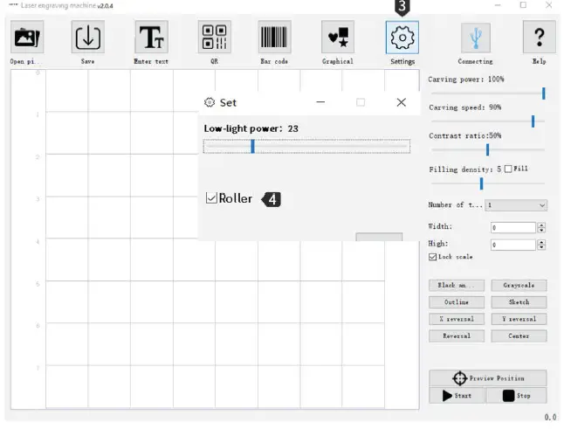Select the Enter text tool
The image size is (564, 429).
[151, 37]
